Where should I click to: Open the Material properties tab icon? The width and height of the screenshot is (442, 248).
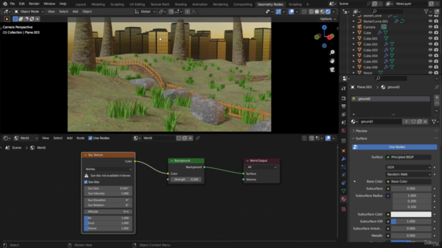click(x=343, y=199)
